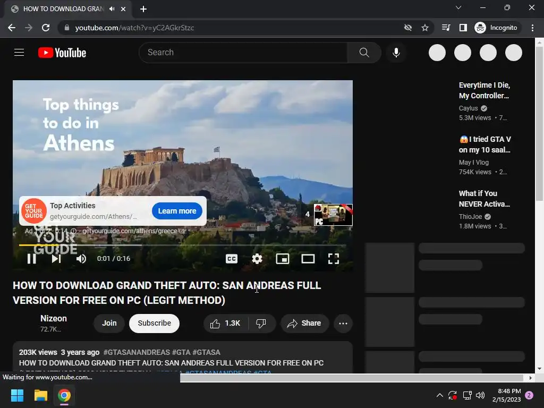Close the YouTube tab
Image resolution: width=544 pixels, height=408 pixels.
click(x=123, y=9)
